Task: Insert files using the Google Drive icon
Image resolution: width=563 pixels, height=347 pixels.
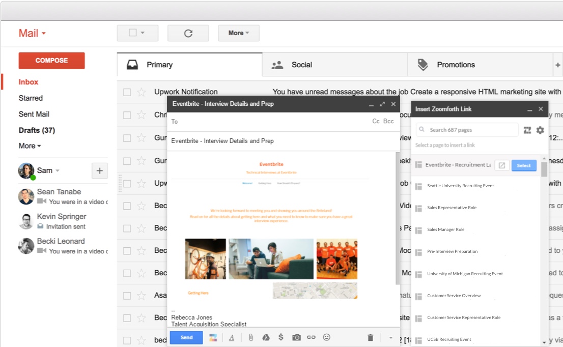Action: tap(266, 337)
